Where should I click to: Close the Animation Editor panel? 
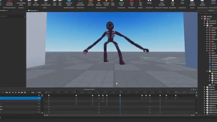(x=196, y=89)
